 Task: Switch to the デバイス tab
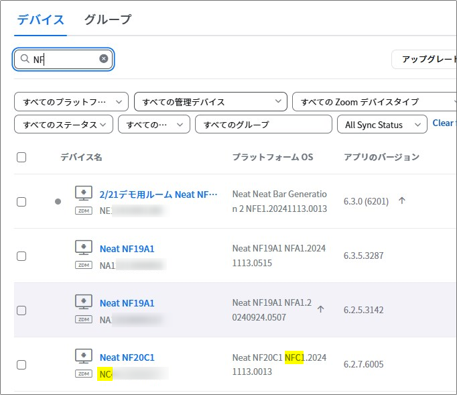[40, 20]
